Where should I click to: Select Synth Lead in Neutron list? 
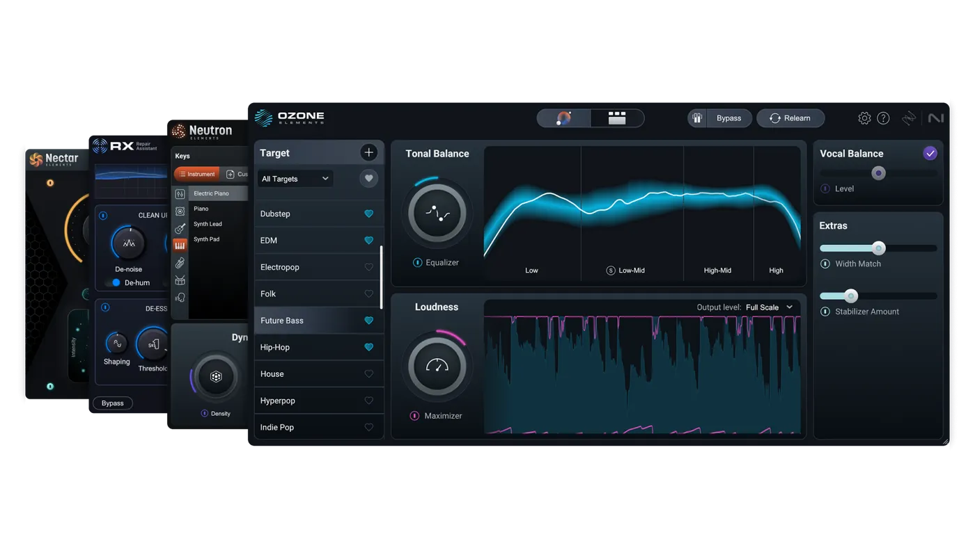(x=219, y=224)
